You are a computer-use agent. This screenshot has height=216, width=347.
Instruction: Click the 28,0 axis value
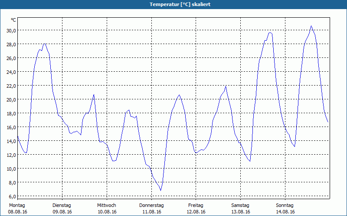(11, 44)
